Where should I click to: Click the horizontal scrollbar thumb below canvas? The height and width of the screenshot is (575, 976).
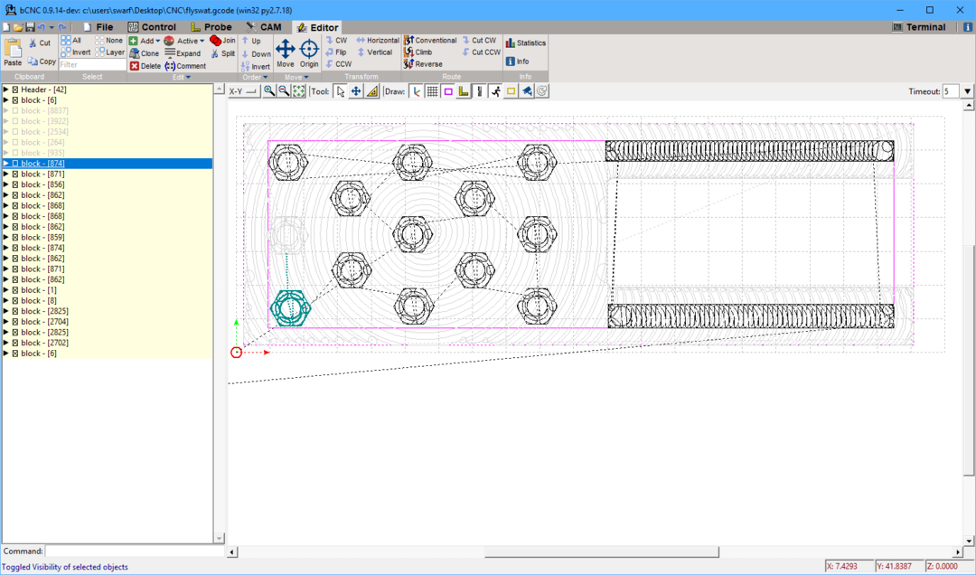[x=601, y=551]
